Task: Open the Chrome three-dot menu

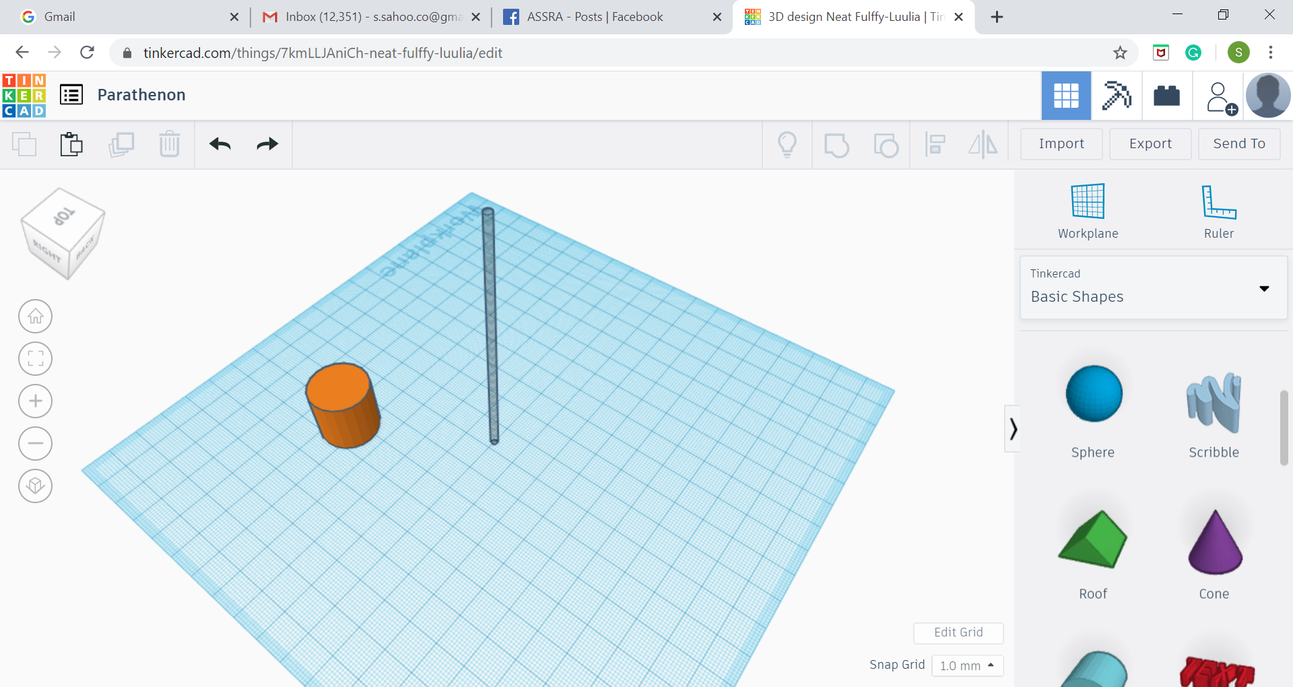Action: 1271,53
